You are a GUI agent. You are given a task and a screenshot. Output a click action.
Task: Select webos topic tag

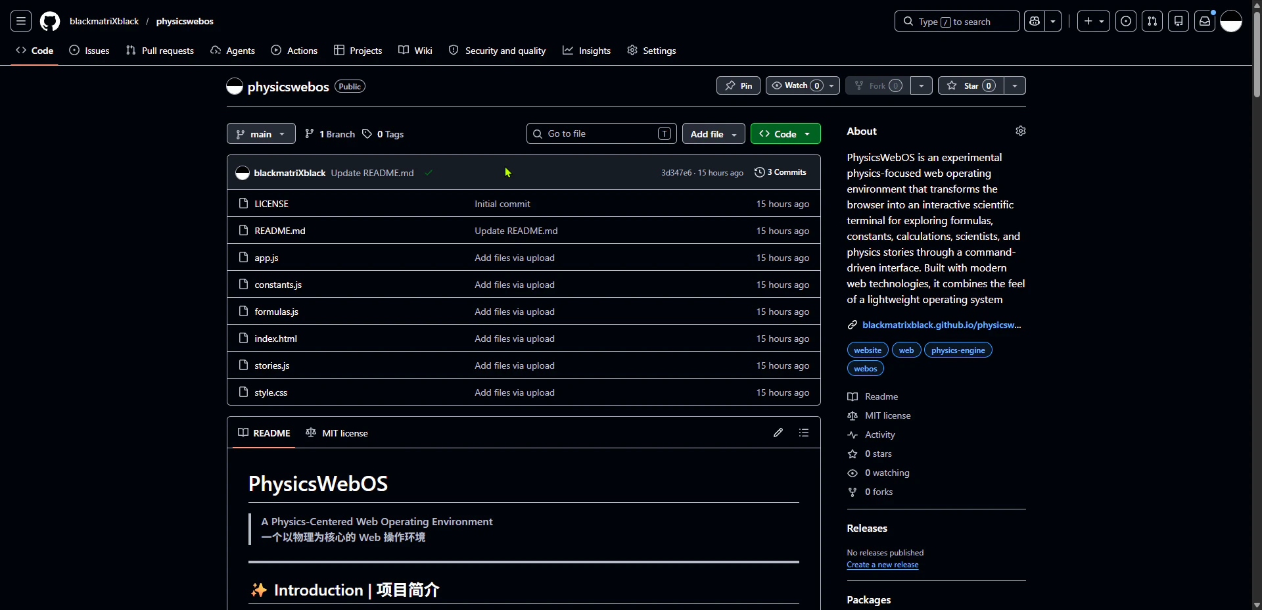[866, 369]
